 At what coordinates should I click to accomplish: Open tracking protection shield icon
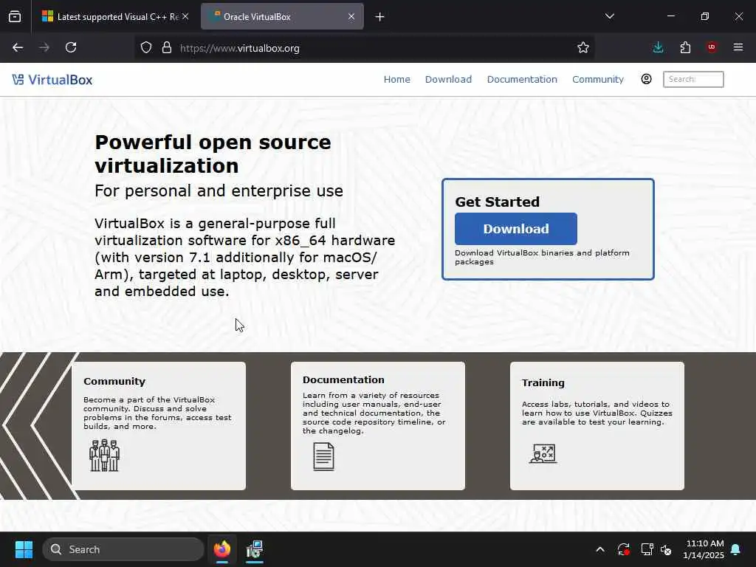146,48
